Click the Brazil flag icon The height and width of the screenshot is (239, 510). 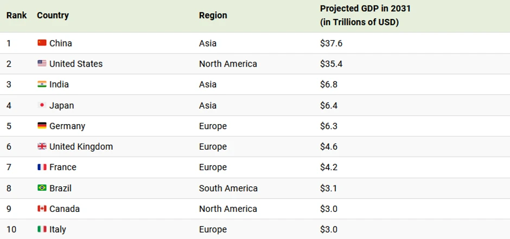point(42,188)
